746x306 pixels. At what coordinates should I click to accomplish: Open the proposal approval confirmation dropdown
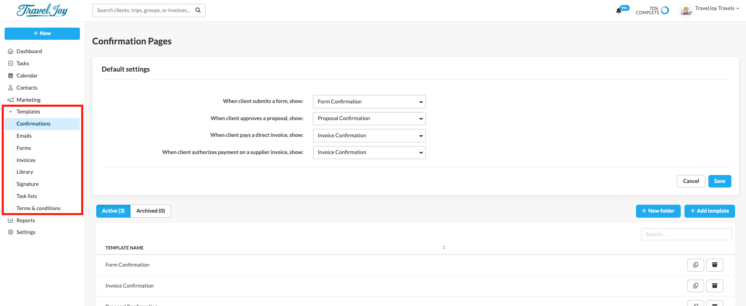tap(369, 118)
